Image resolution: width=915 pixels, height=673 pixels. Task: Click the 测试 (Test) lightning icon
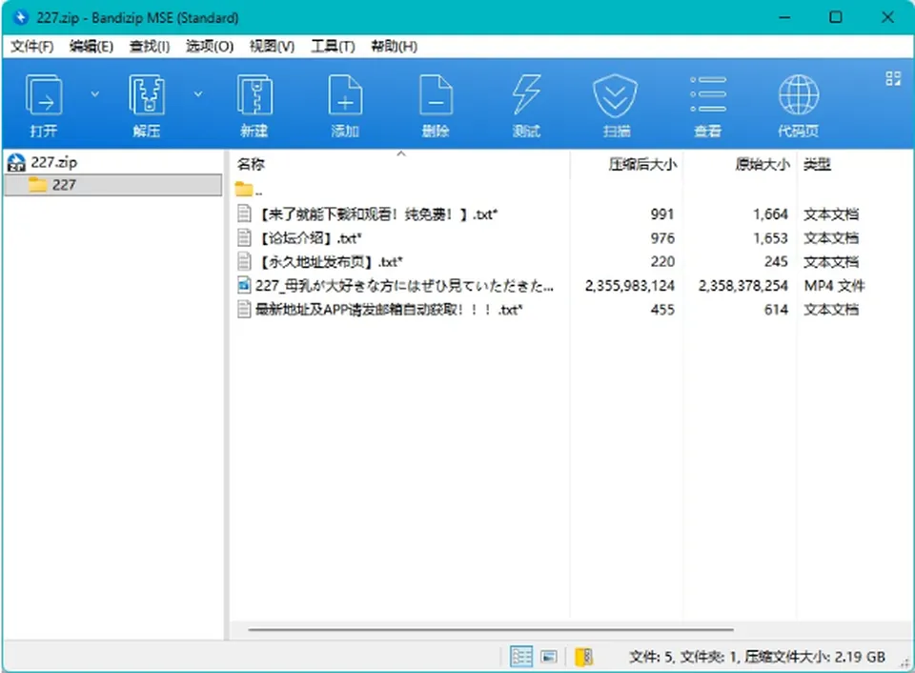[x=526, y=104]
